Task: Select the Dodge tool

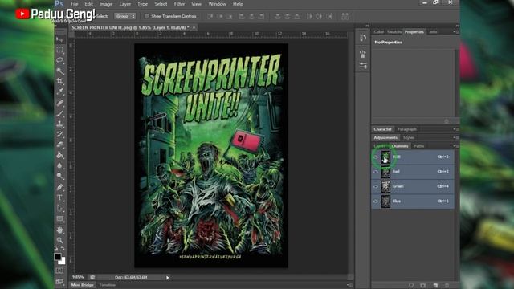Action: tap(59, 176)
